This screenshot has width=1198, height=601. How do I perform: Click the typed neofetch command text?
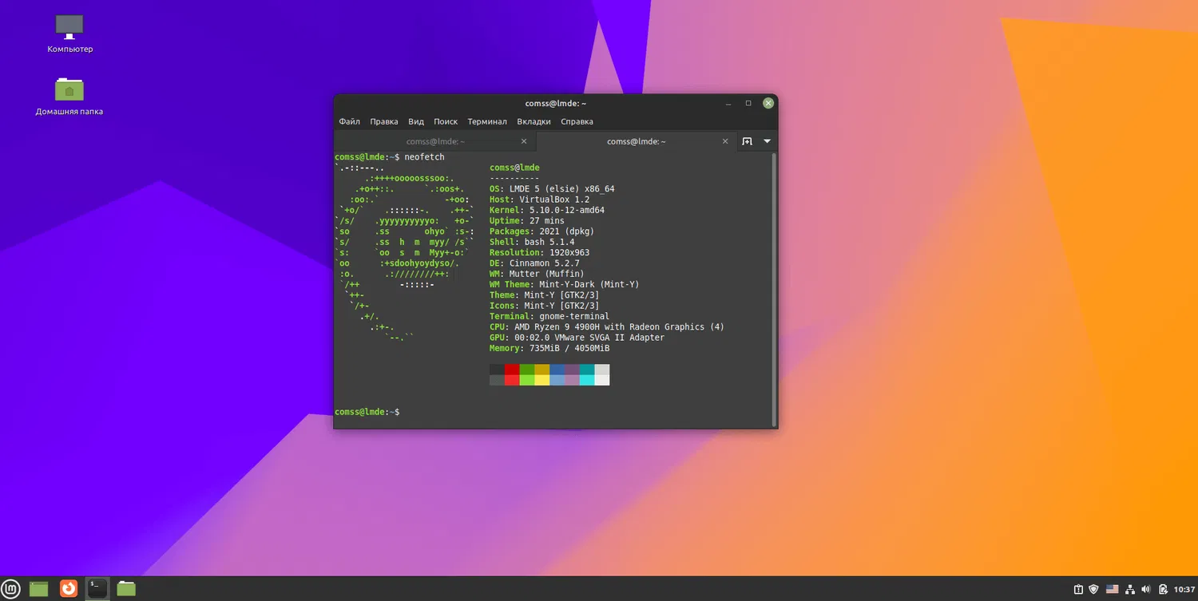click(424, 157)
